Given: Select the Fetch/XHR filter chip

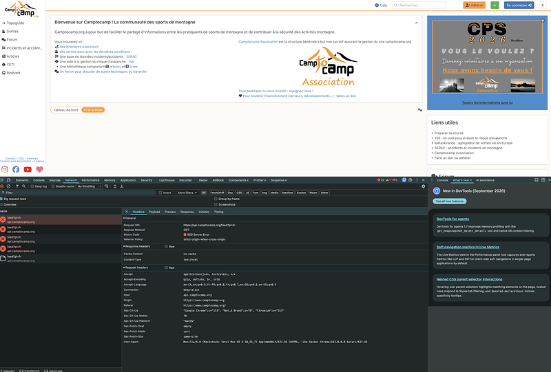Looking at the screenshot, I should coord(217,193).
